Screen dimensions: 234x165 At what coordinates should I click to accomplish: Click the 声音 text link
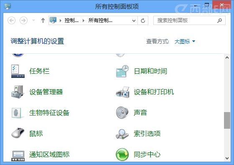tap(140, 112)
